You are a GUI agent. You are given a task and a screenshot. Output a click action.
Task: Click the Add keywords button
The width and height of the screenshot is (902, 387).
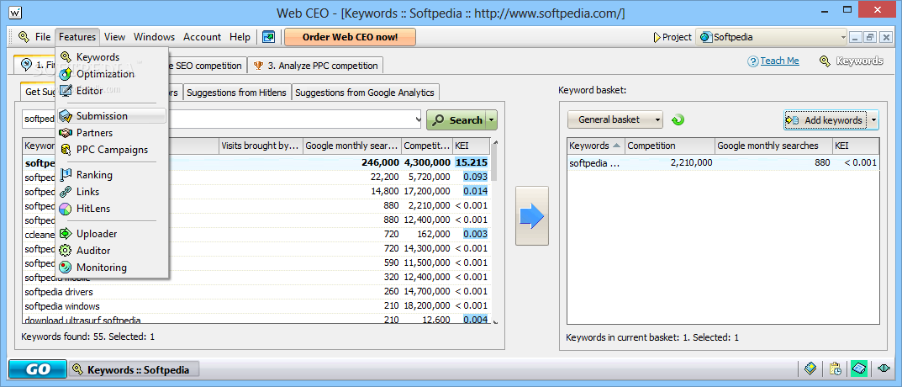click(826, 119)
